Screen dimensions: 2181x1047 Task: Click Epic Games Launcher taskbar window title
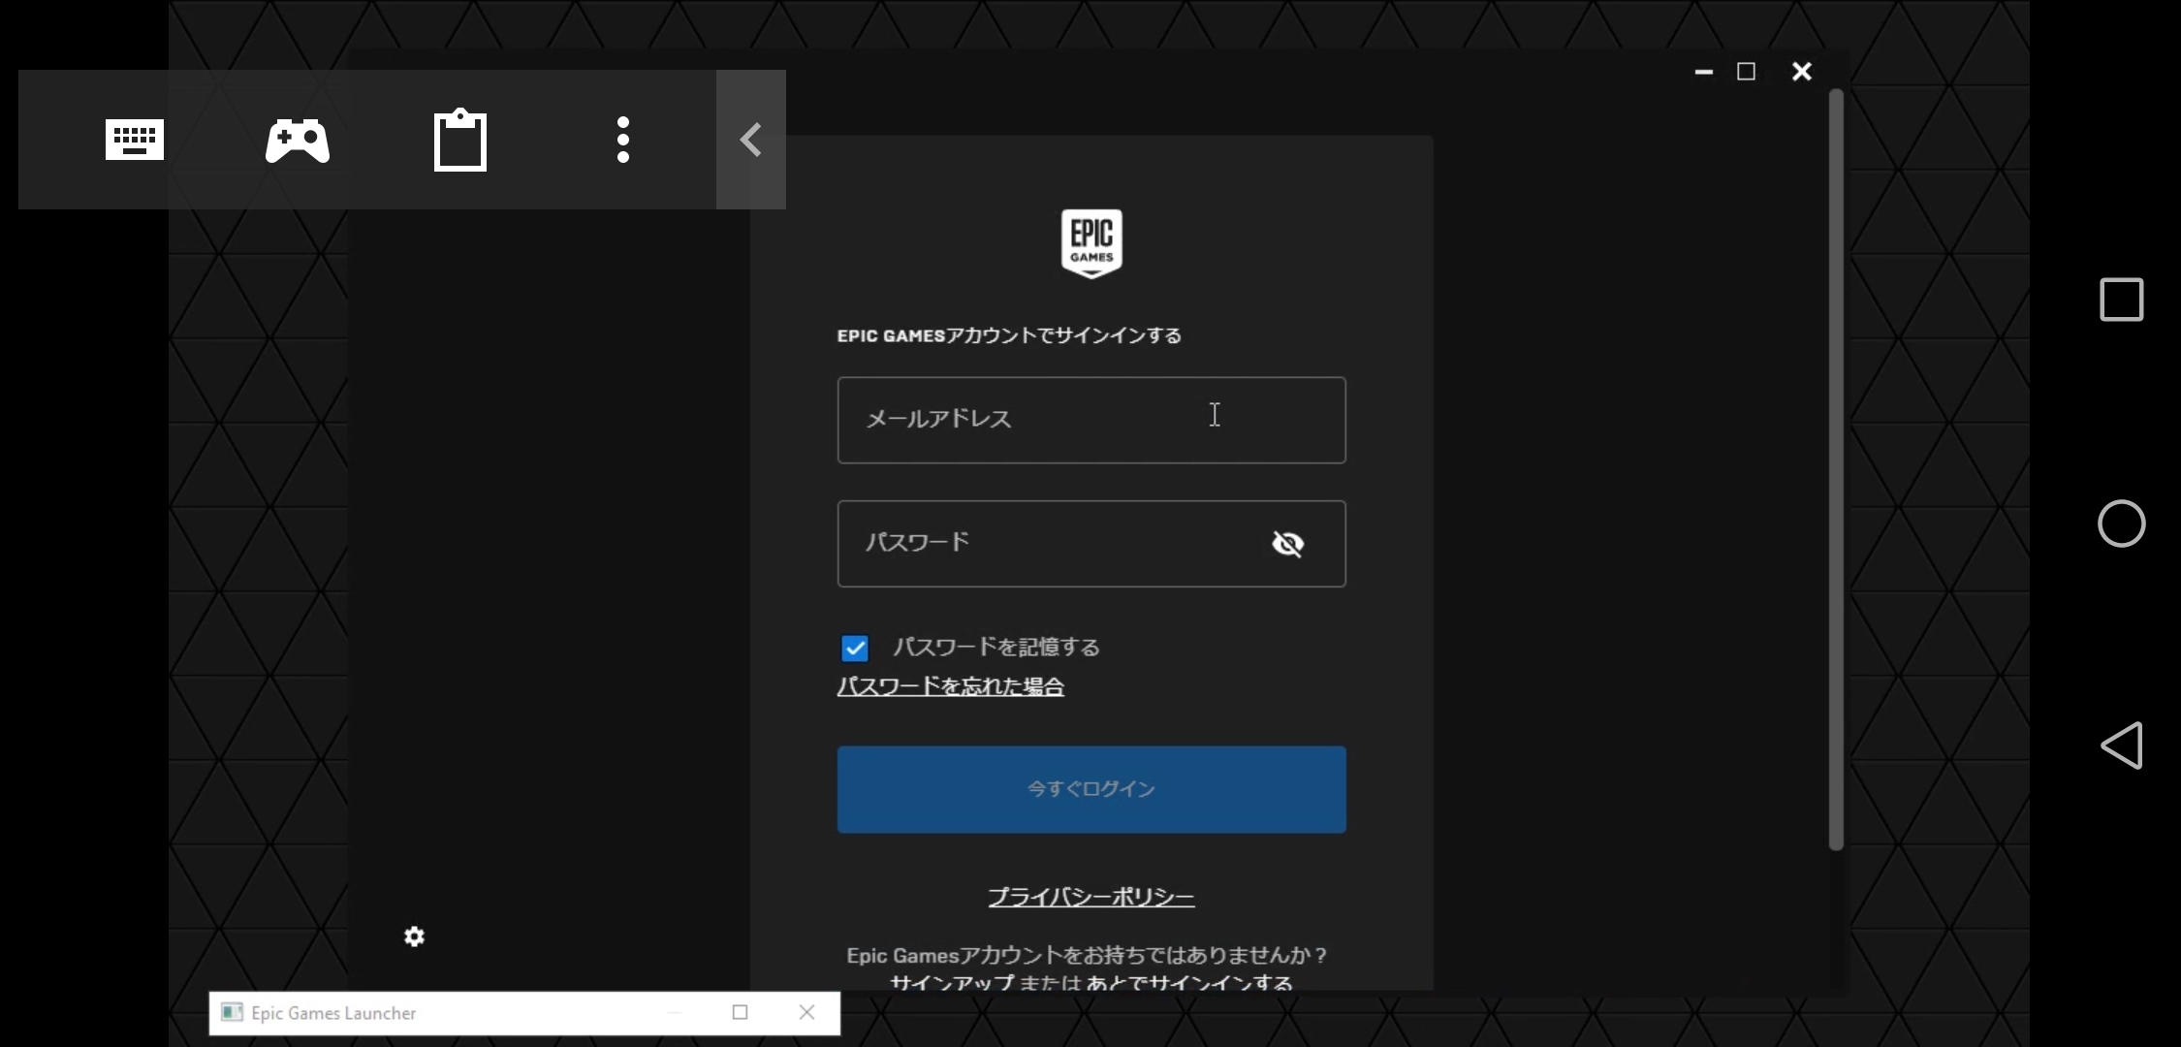pyautogui.click(x=333, y=1013)
